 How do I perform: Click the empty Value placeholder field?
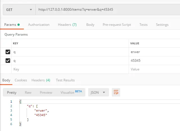coord(154,69)
